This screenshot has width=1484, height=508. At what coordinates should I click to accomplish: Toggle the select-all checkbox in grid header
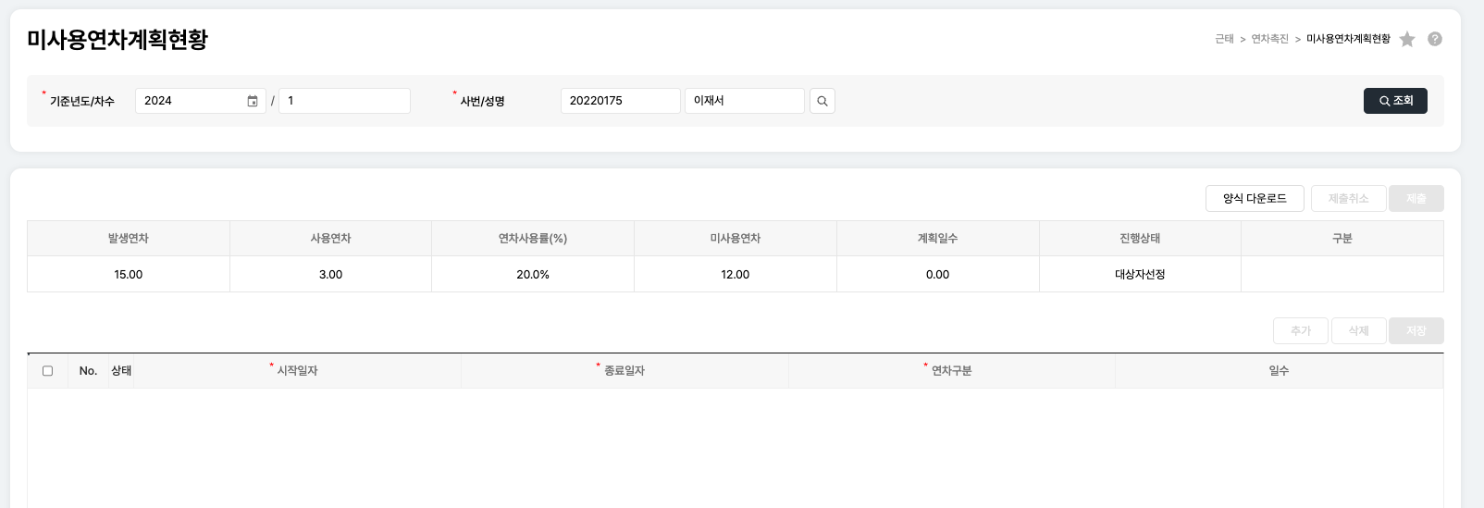coord(48,371)
